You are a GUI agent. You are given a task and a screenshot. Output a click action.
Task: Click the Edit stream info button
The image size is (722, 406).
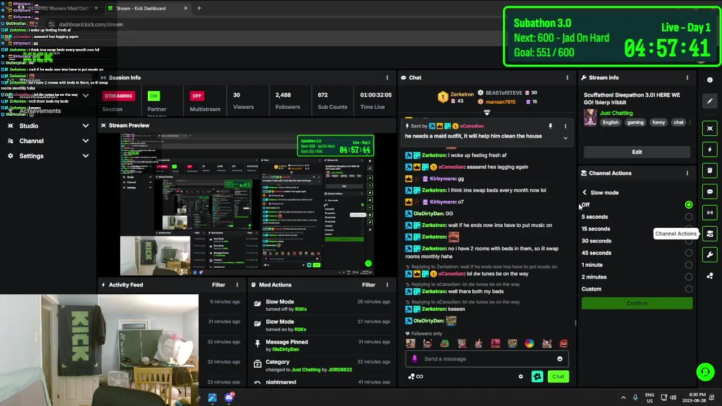point(637,152)
